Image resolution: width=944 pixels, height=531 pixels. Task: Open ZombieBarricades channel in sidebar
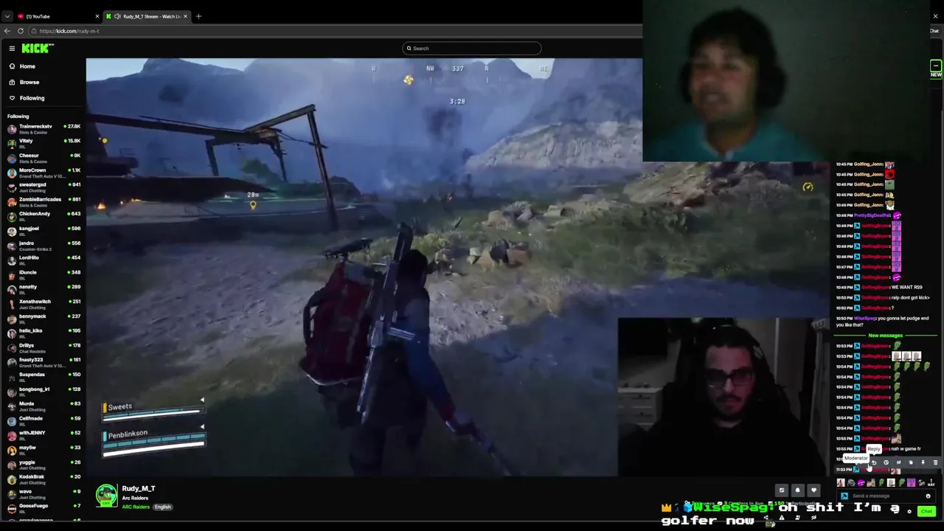(x=44, y=201)
